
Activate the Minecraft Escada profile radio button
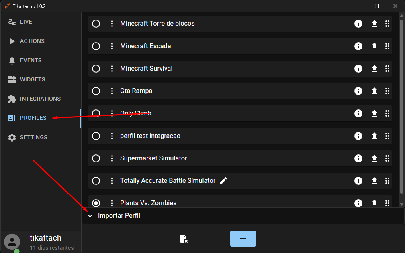click(x=96, y=46)
